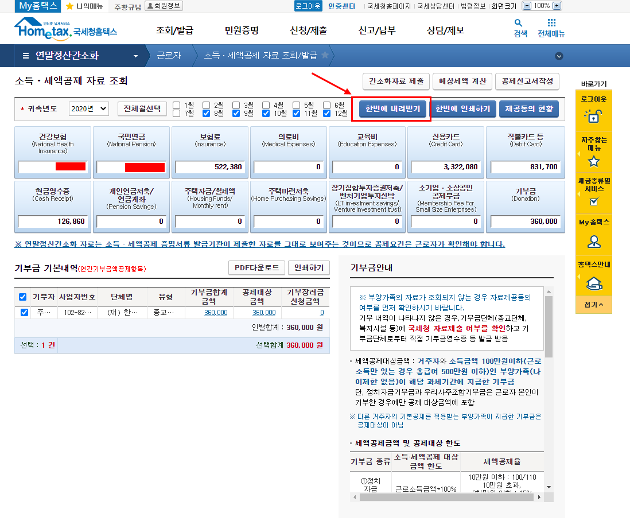Click the 한번에 인쇄하기 button
Viewport: 630px width, 521px height.
click(x=462, y=109)
